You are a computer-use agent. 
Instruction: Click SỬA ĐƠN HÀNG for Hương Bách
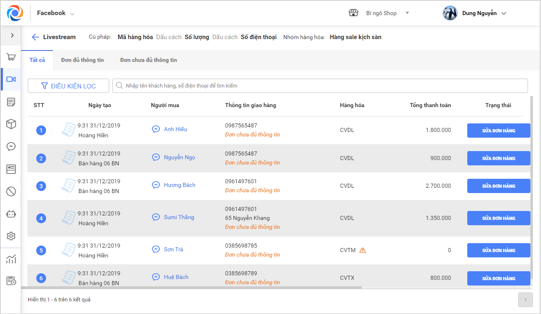(x=499, y=186)
